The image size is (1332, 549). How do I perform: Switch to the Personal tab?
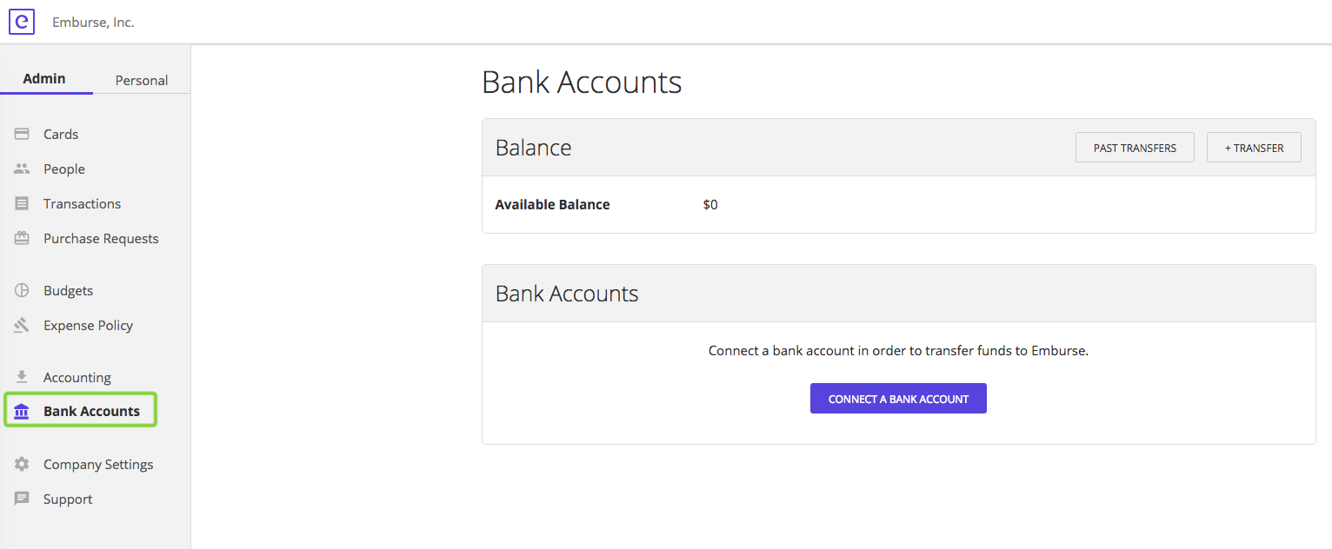[142, 80]
